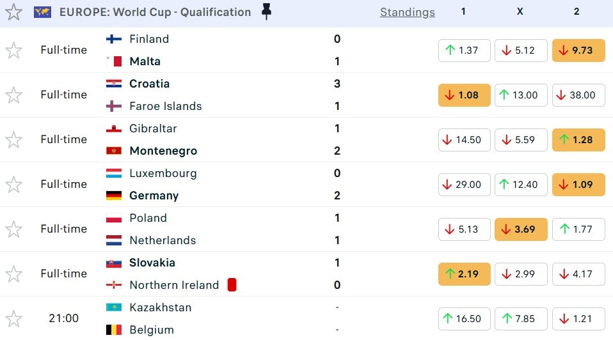Click the red card icon for Northern Ireland

232,285
